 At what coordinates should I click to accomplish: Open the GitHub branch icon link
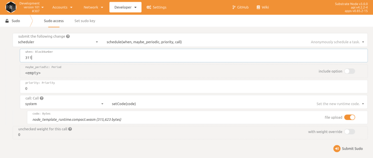234,7
